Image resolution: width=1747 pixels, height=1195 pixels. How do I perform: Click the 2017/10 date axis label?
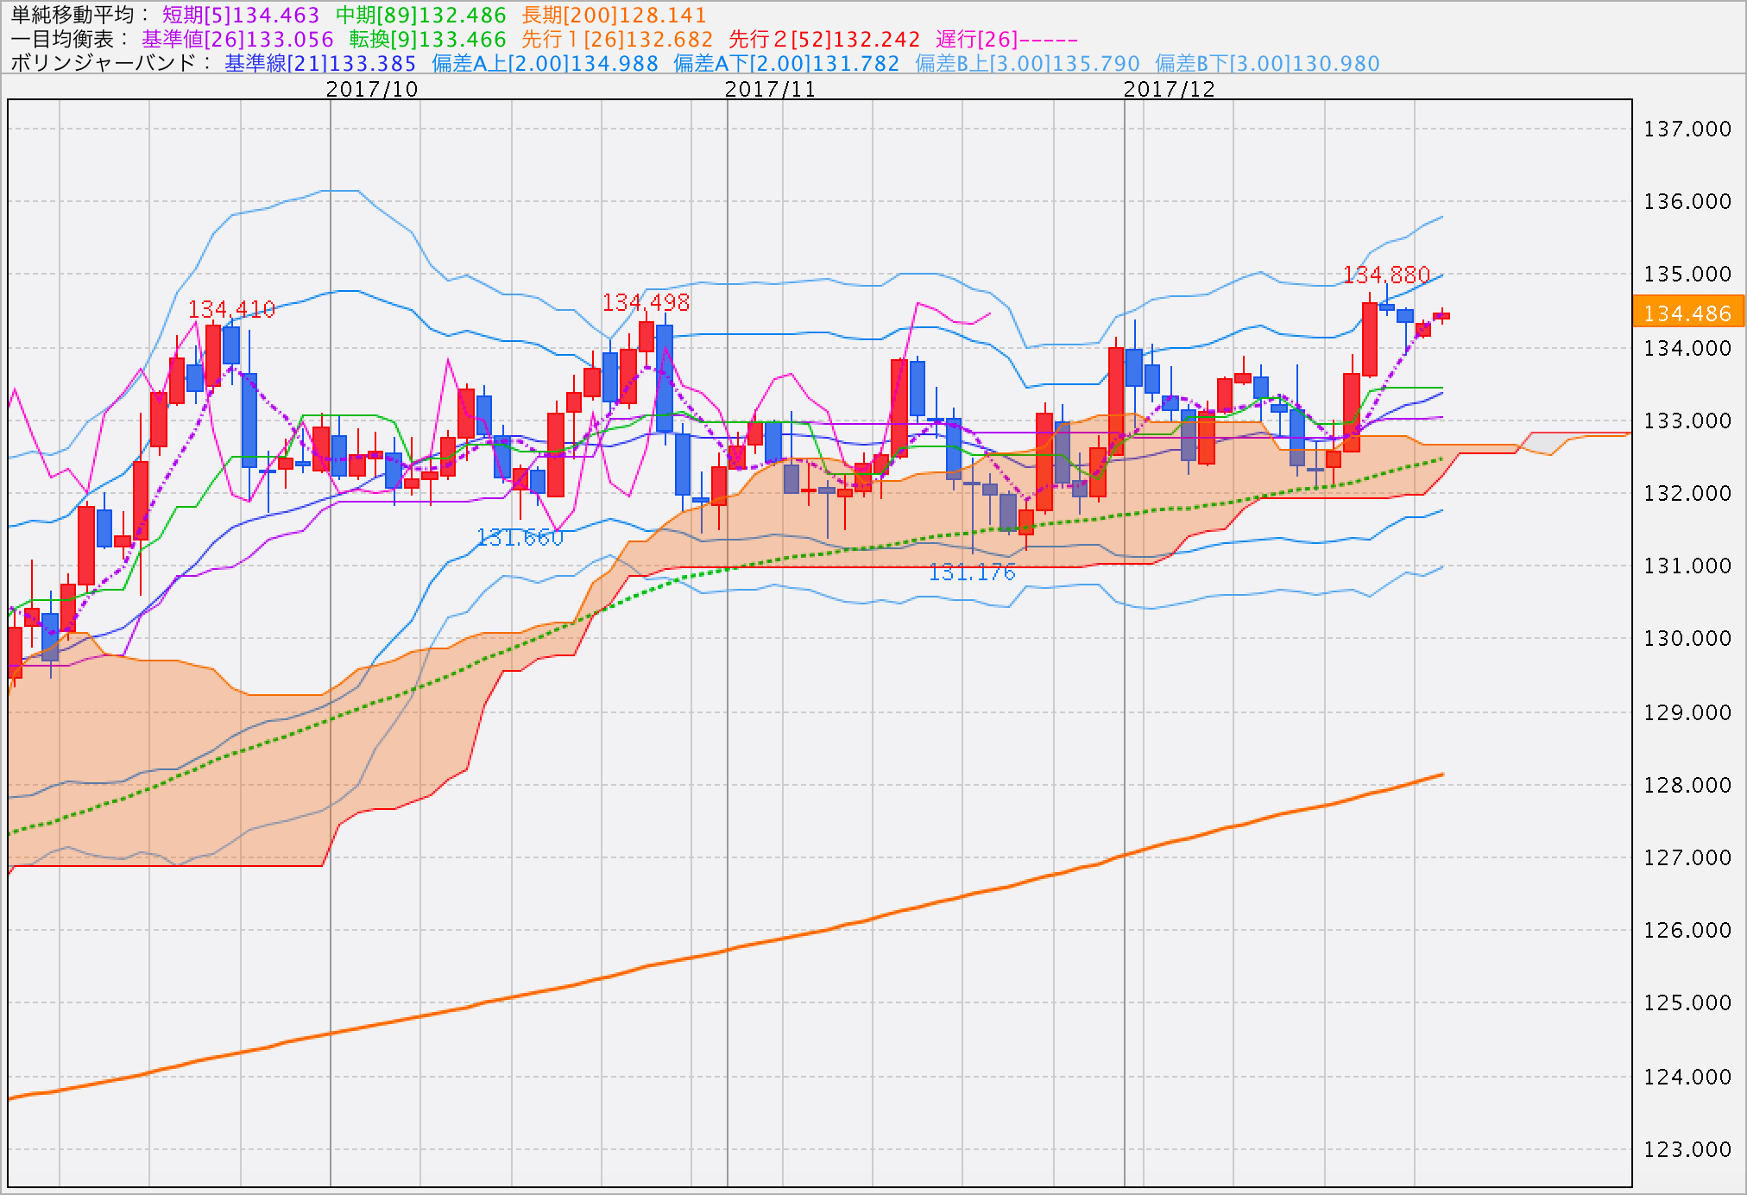click(x=372, y=89)
